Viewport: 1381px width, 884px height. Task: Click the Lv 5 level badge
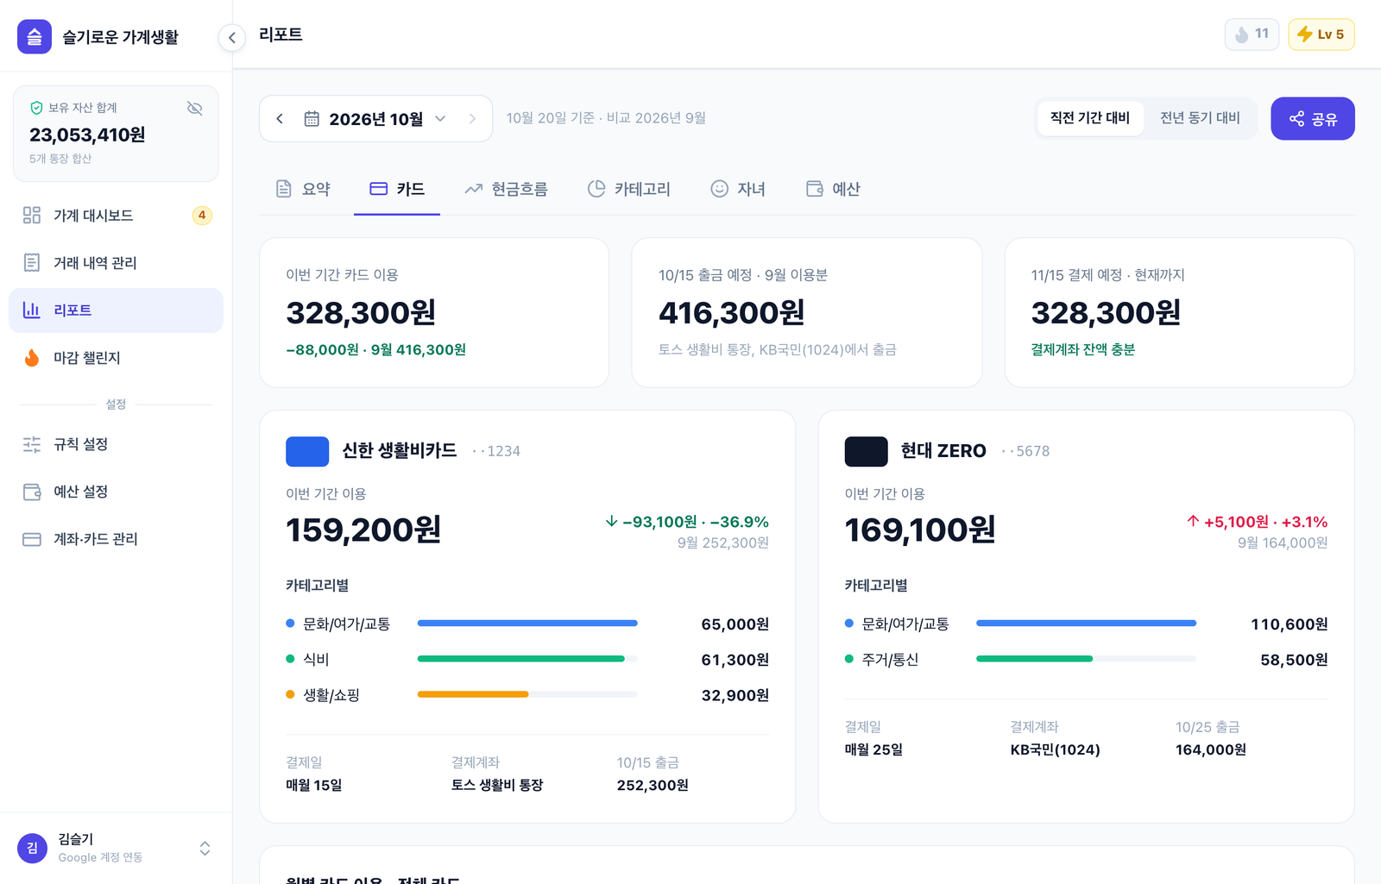click(x=1321, y=34)
